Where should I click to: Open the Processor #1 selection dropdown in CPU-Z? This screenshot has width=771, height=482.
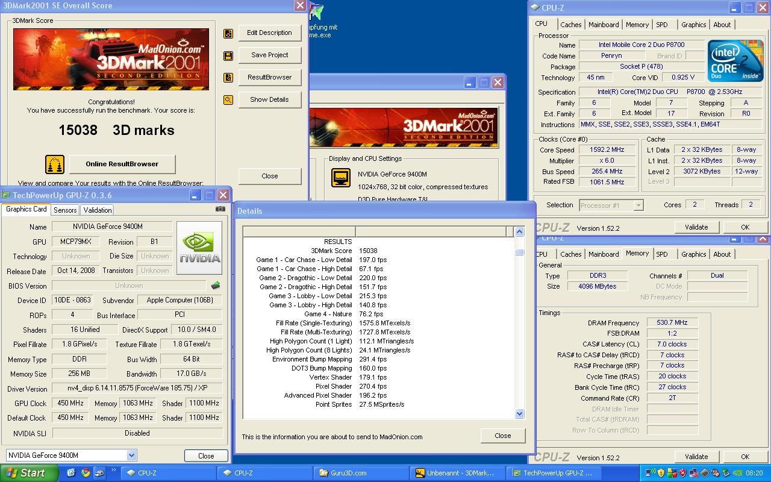638,205
